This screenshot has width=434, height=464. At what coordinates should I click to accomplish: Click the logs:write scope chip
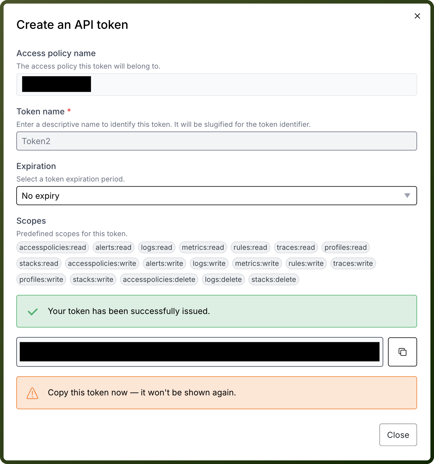pyautogui.click(x=209, y=263)
